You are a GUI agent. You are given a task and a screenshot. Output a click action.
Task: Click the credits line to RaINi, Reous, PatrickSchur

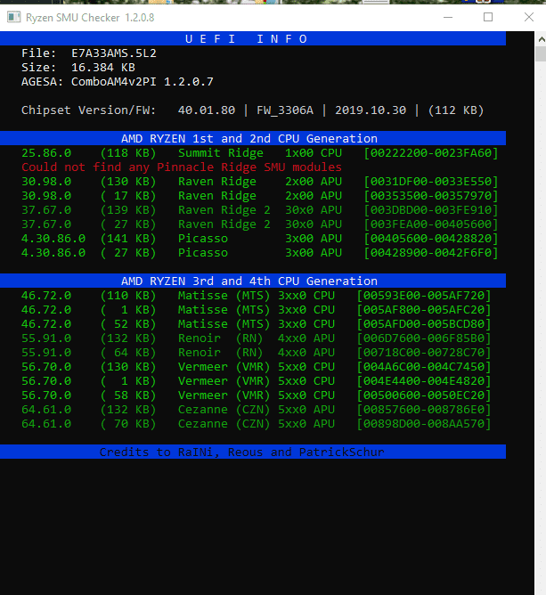[x=241, y=452]
